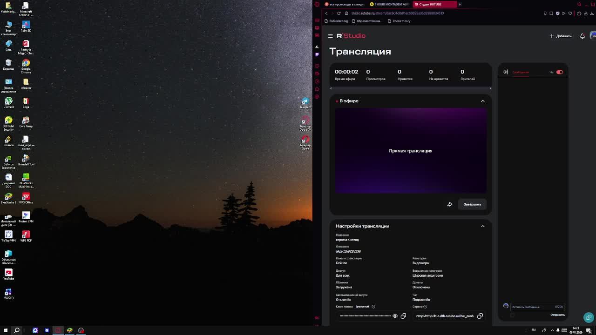Click the Прямая трансляция video preview

coord(411,151)
